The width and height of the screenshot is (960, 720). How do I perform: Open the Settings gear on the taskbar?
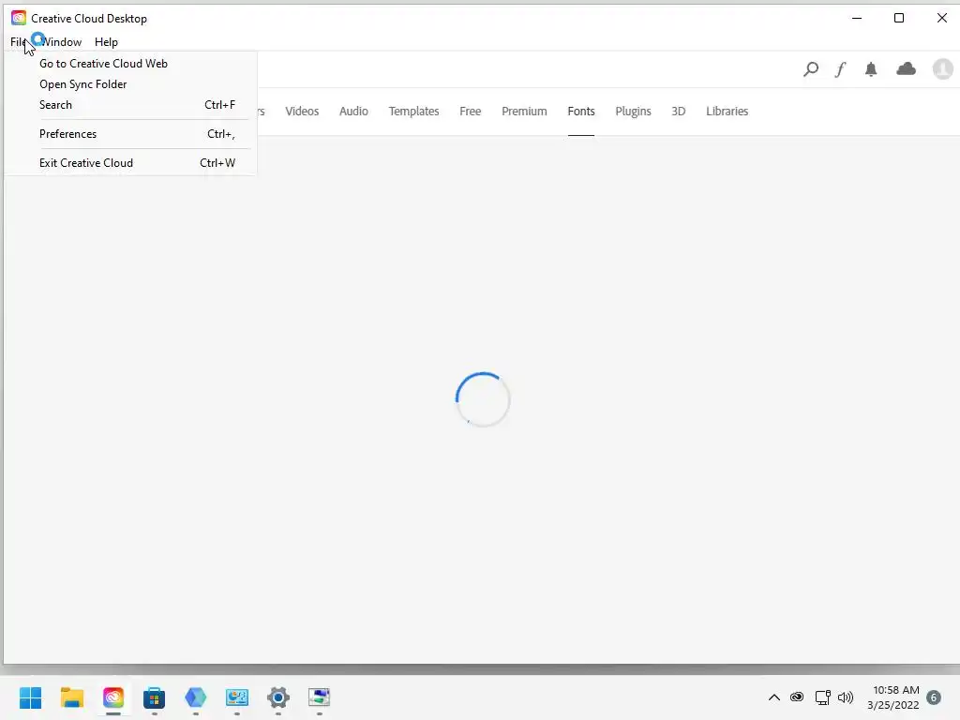277,697
